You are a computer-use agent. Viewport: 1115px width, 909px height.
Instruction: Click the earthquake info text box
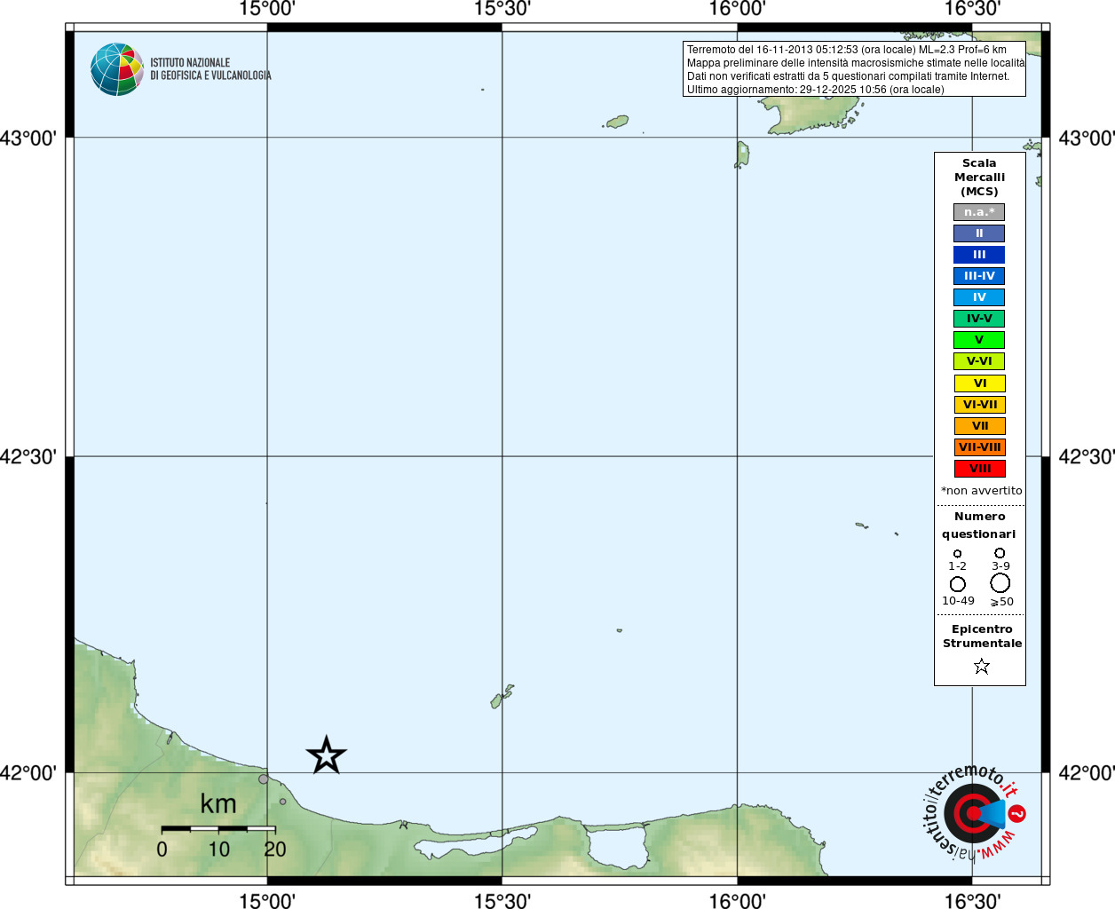tap(854, 69)
